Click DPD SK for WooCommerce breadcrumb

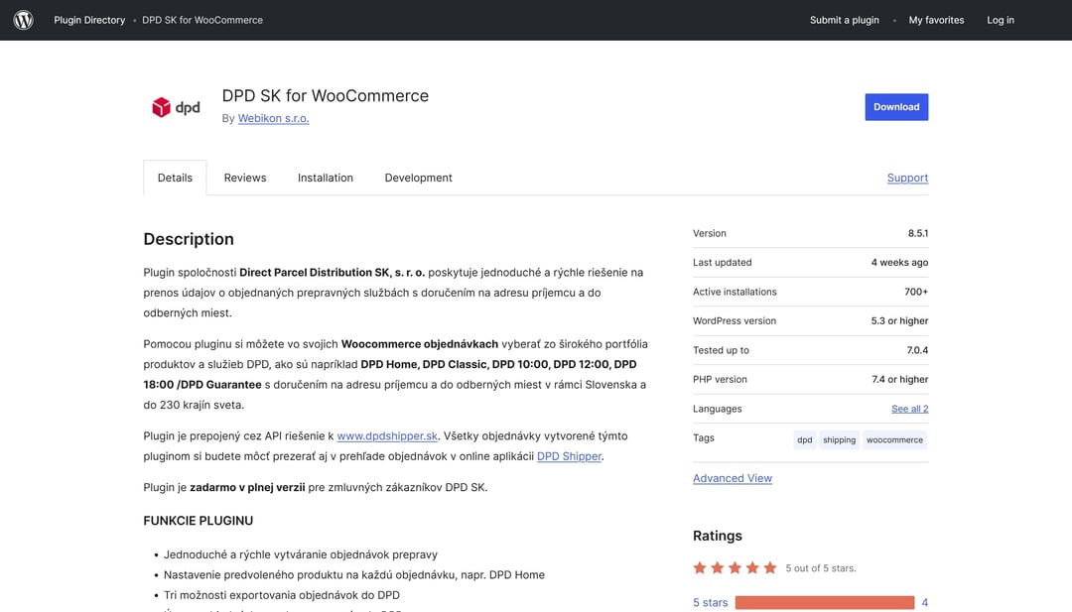(202, 20)
